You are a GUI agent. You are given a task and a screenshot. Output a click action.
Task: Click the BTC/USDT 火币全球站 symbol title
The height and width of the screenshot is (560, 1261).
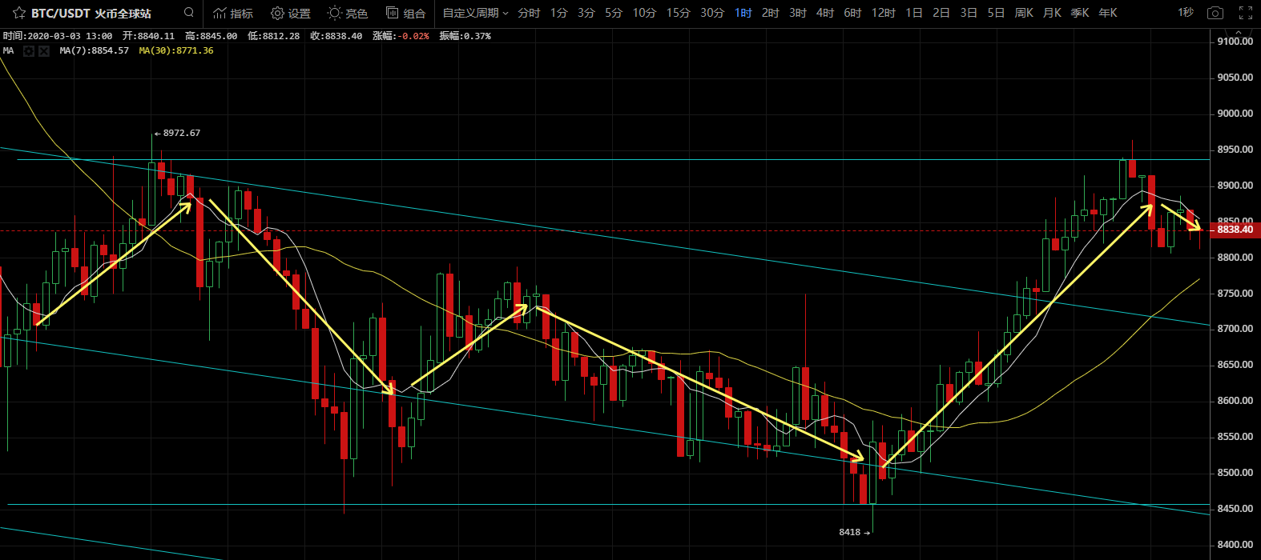click(x=91, y=13)
